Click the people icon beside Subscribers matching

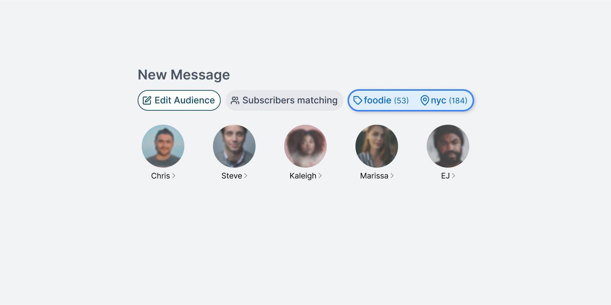tap(235, 100)
